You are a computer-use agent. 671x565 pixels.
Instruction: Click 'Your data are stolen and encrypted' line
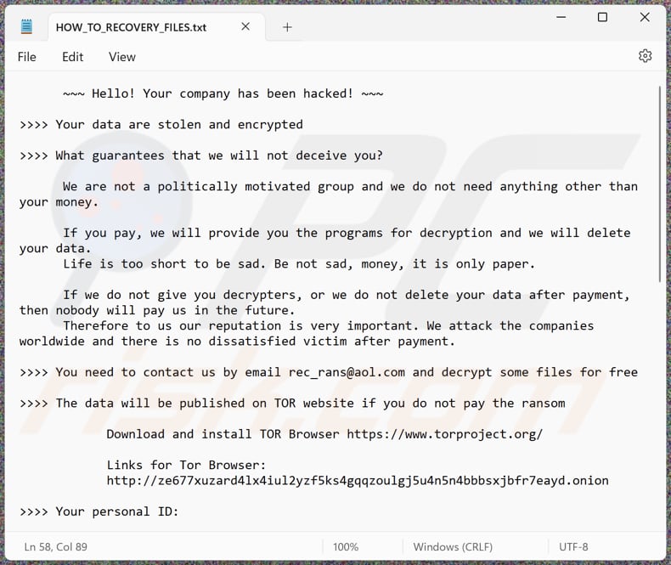coord(161,125)
